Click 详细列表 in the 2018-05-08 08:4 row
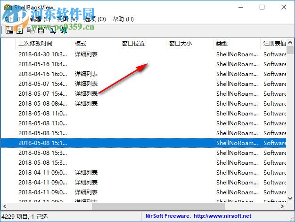 pyautogui.click(x=86, y=104)
